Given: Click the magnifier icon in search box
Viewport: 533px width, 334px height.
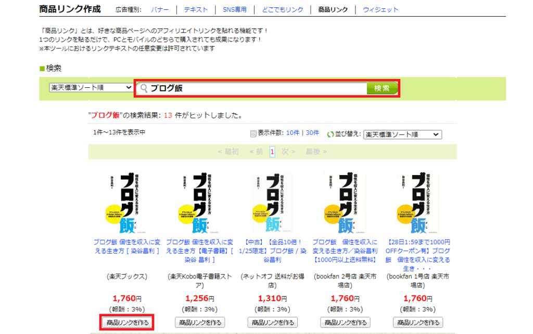Looking at the screenshot, I should (144, 88).
